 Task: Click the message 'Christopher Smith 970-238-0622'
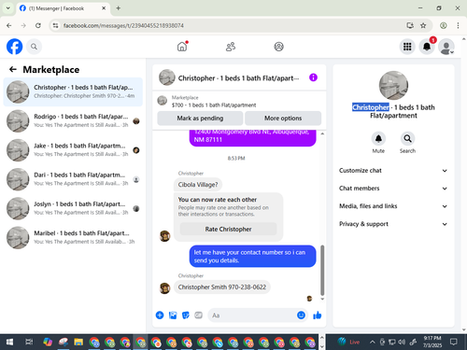(x=222, y=287)
